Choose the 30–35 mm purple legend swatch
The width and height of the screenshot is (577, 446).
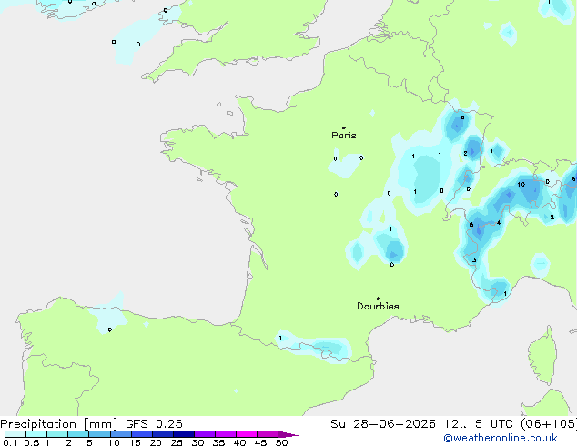tap(205, 434)
